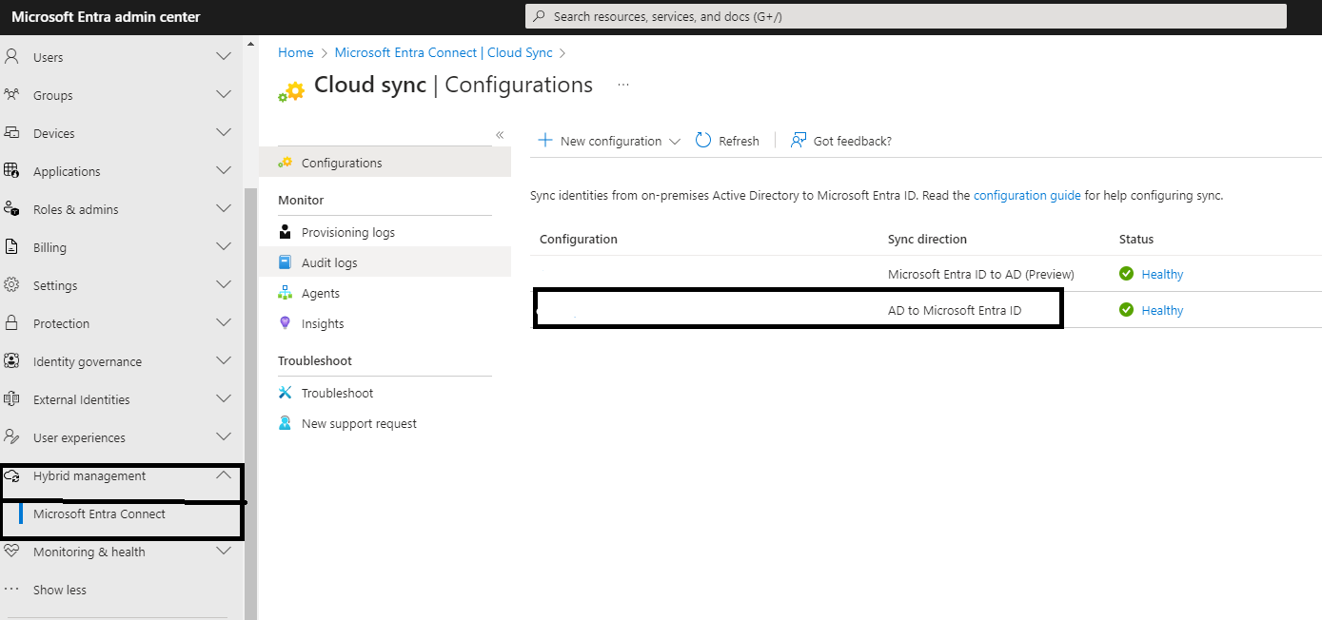Open Audit logs menu item
The height and width of the screenshot is (620, 1322).
coord(385,262)
